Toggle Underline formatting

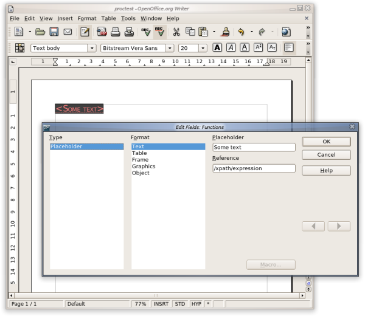coord(245,47)
